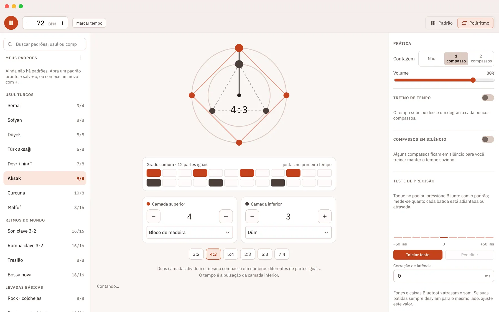Set Contagem to 2 compassos
Image resolution: width=499 pixels, height=312 pixels.
point(481,59)
